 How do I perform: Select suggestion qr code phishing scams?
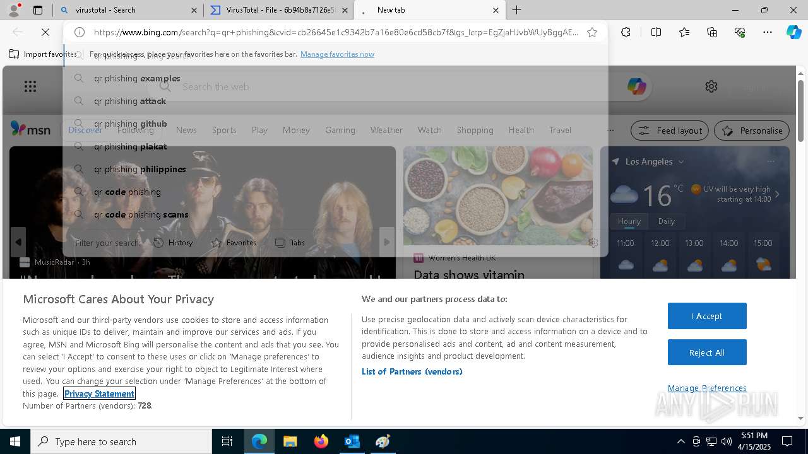tap(335, 214)
